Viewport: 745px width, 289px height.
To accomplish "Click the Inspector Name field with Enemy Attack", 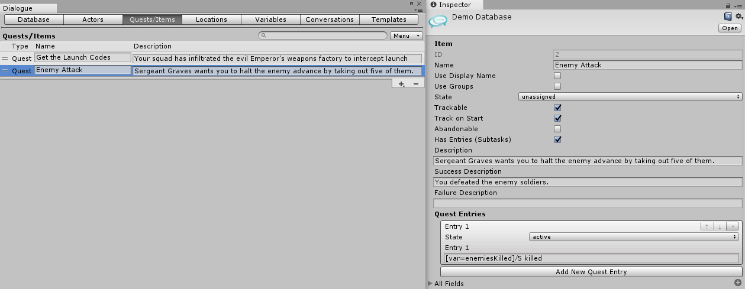I will [x=647, y=65].
